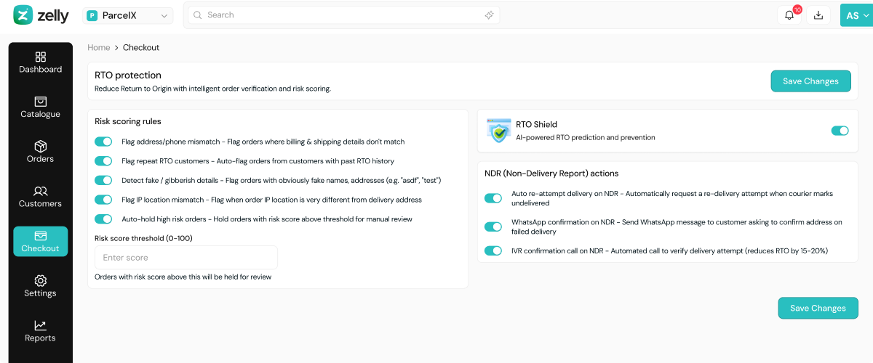Click the RTO Shield title text
This screenshot has width=873, height=363.
[536, 125]
